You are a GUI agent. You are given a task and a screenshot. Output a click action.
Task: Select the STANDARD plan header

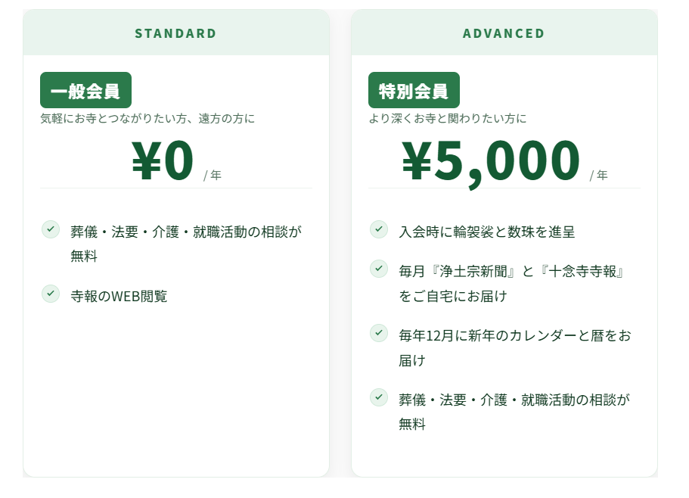tap(175, 33)
